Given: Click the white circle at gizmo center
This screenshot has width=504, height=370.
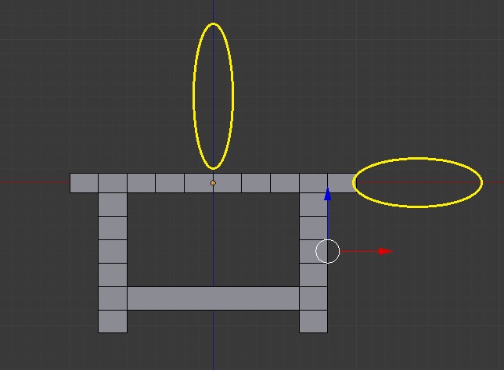Looking at the screenshot, I should tap(328, 251).
